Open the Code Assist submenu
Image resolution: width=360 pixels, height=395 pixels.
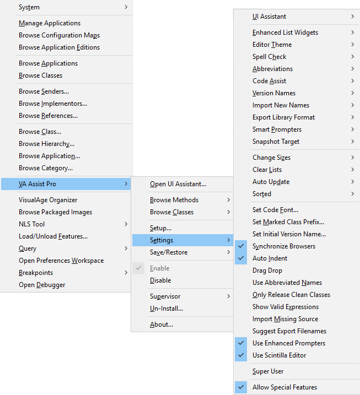click(269, 81)
